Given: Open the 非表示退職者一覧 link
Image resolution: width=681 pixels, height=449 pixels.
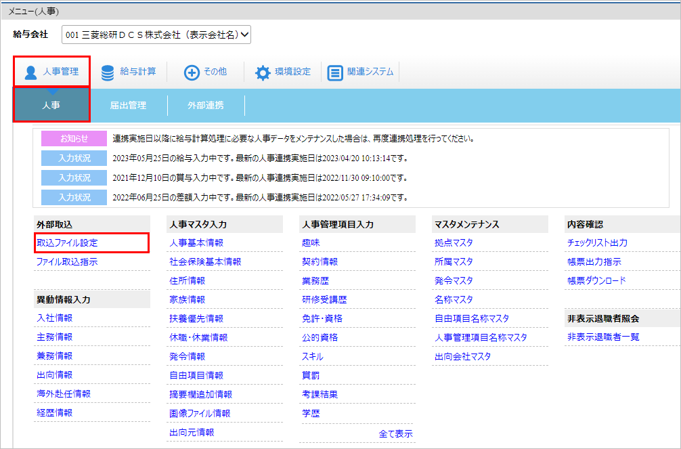Looking at the screenshot, I should (603, 337).
